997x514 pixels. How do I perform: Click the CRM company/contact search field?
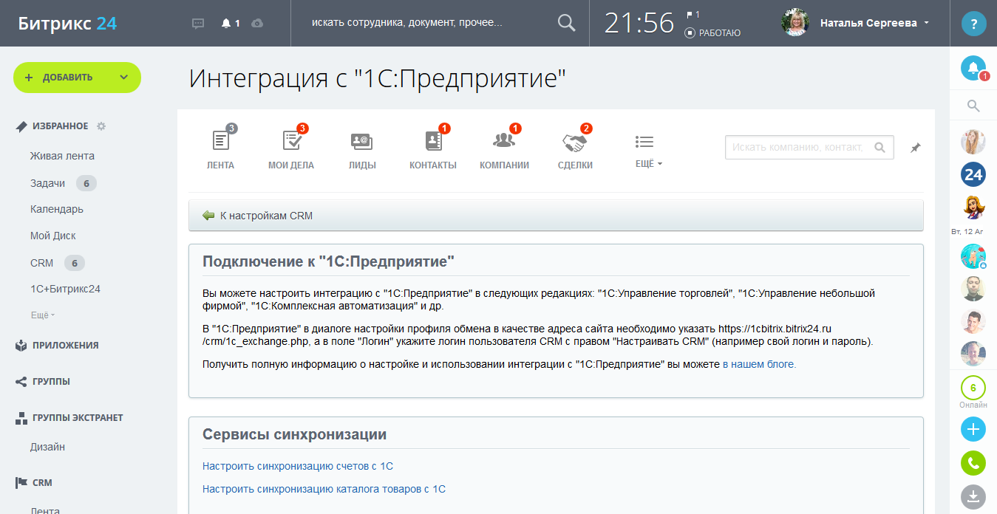797,148
